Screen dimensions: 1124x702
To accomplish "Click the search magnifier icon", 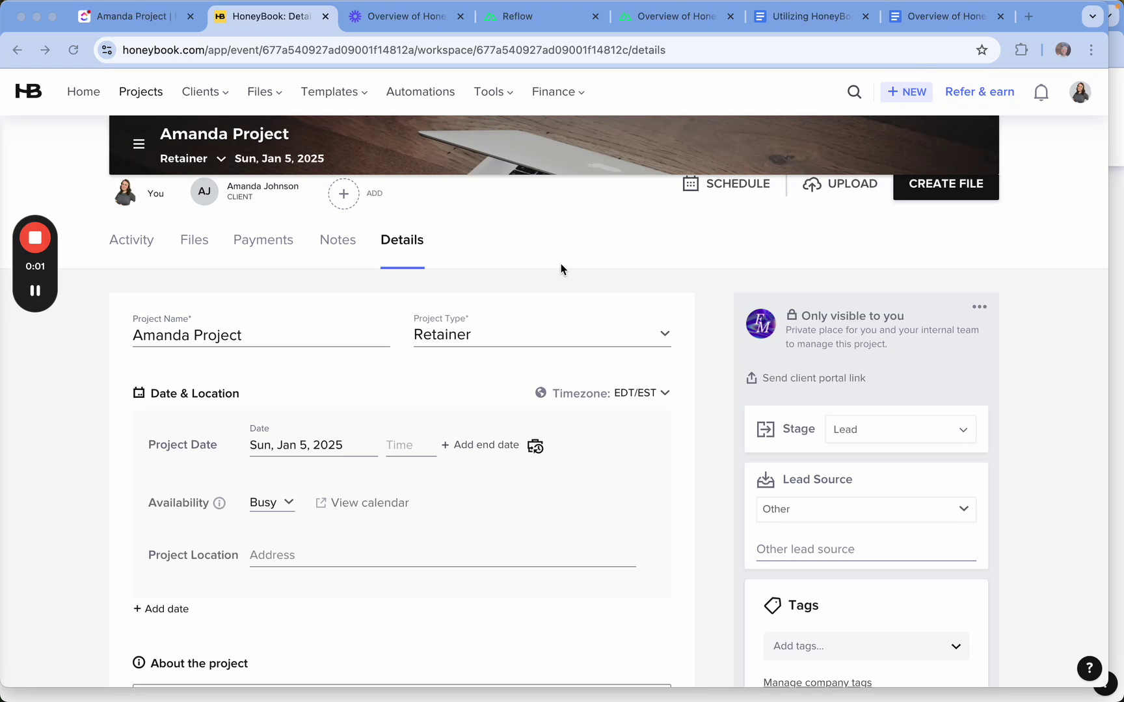I will [854, 92].
